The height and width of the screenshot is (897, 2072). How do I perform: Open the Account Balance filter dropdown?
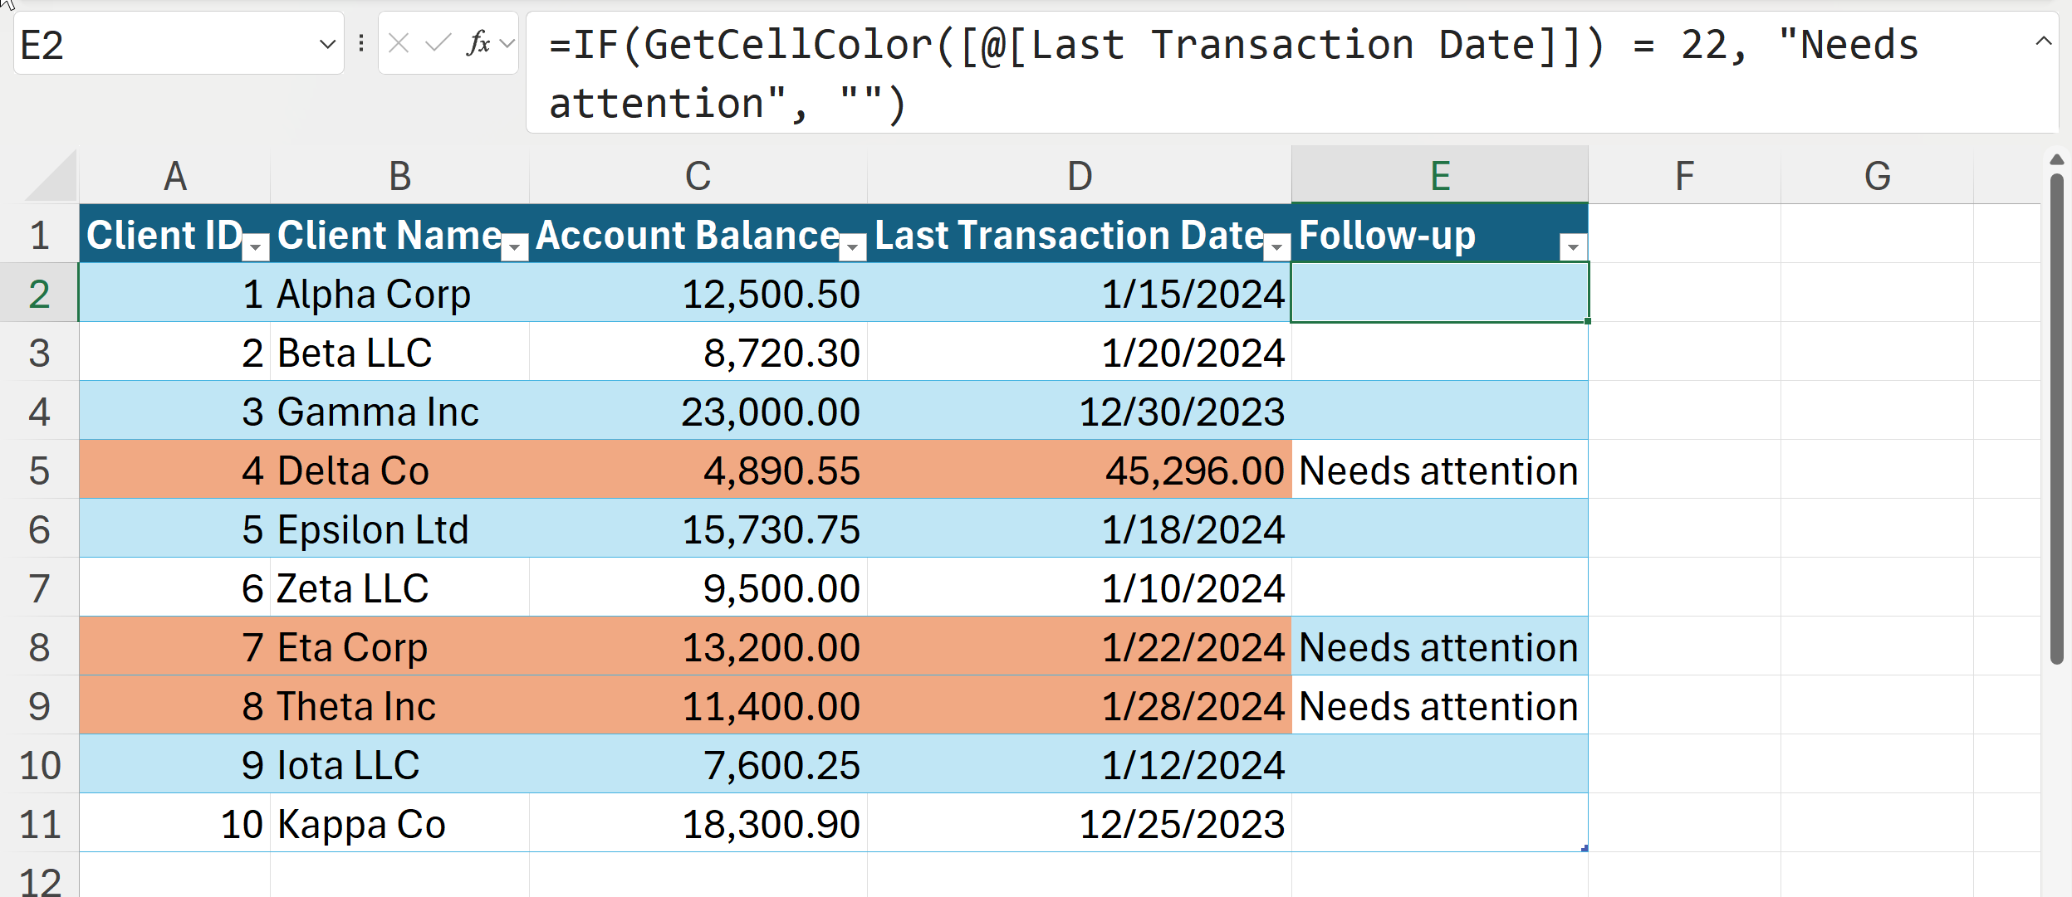(853, 247)
